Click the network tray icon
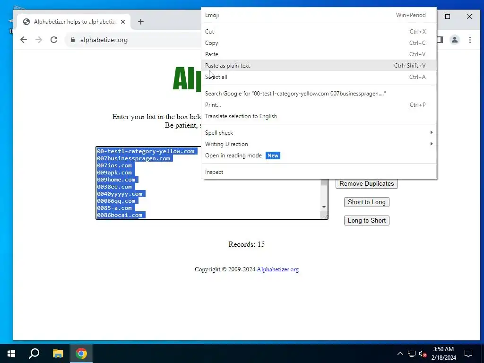 (412, 354)
